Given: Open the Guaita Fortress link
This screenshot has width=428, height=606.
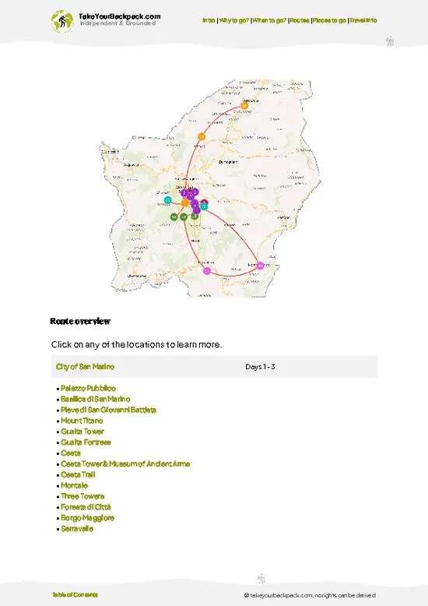Looking at the screenshot, I should 86,442.
